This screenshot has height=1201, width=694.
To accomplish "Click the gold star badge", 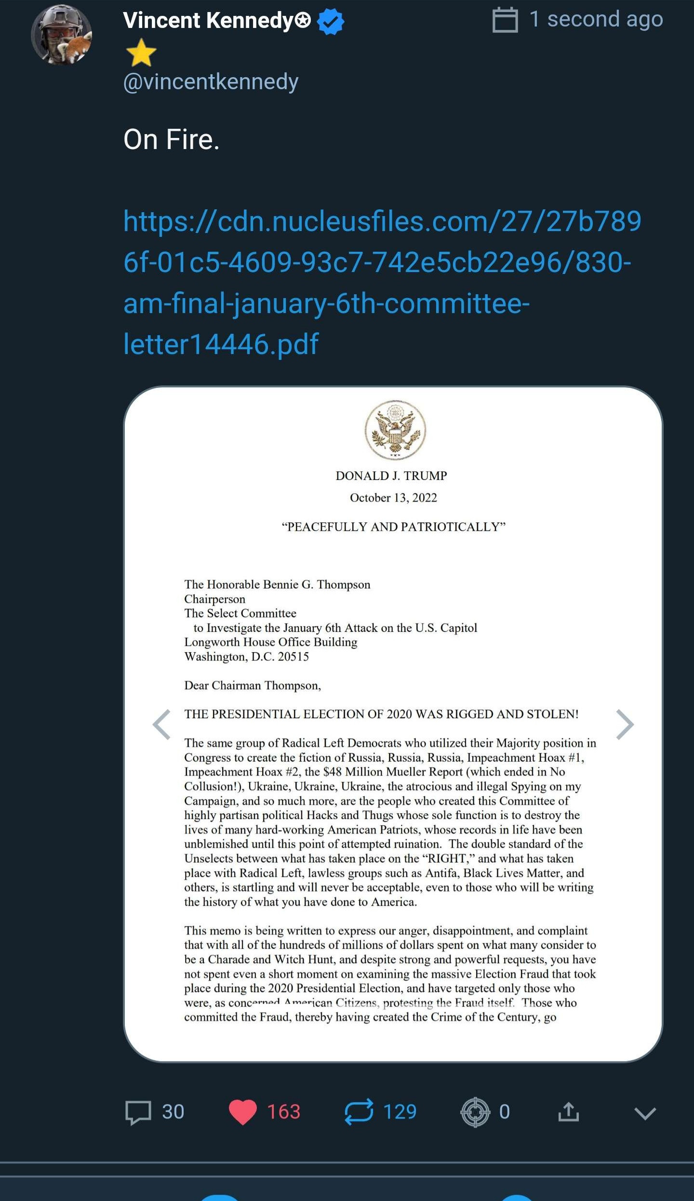I will (141, 53).
